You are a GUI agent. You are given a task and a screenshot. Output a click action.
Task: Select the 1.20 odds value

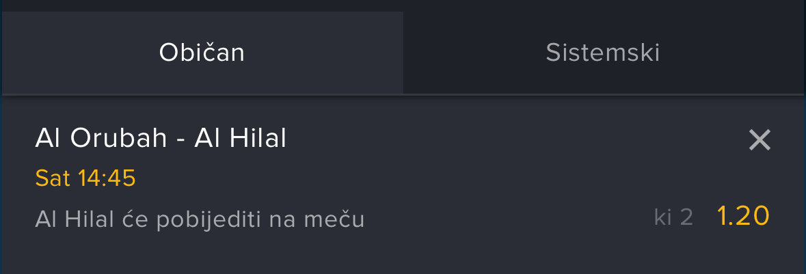[x=743, y=217]
